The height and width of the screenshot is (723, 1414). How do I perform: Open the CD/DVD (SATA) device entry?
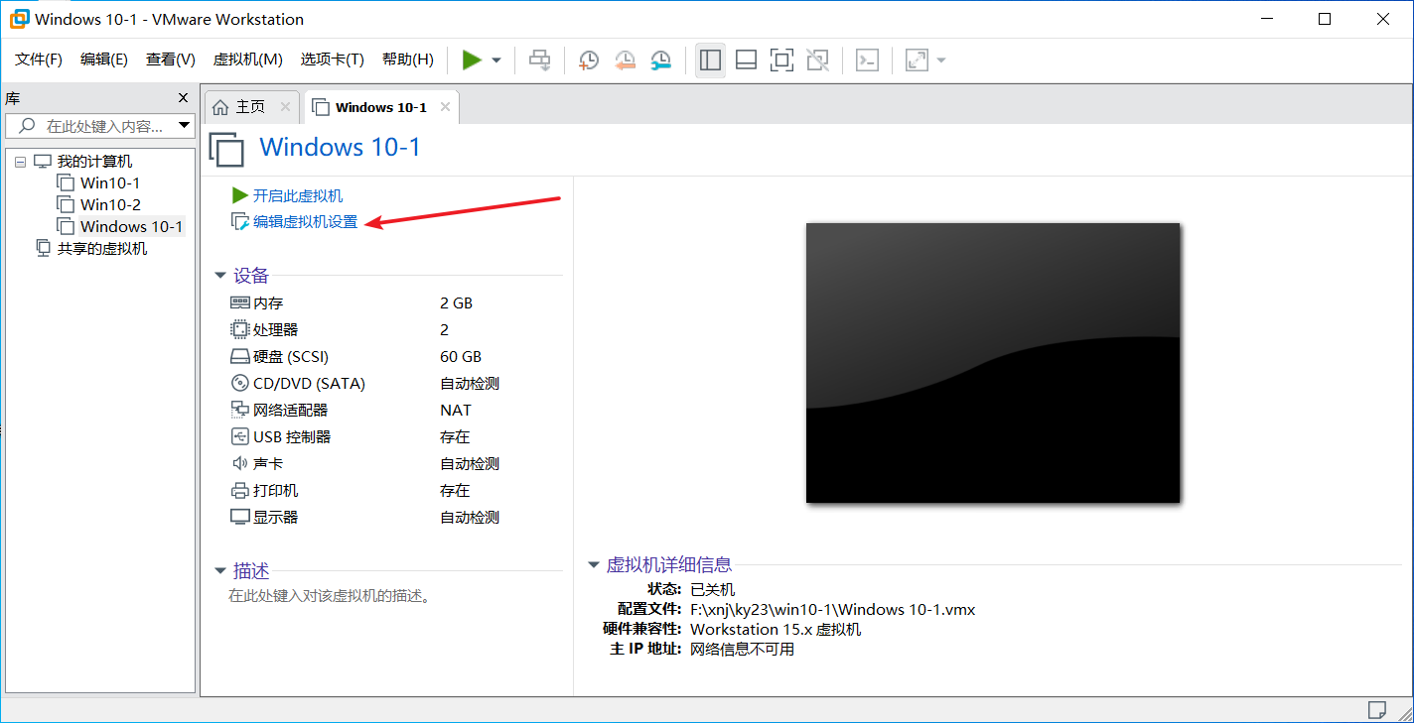[309, 384]
